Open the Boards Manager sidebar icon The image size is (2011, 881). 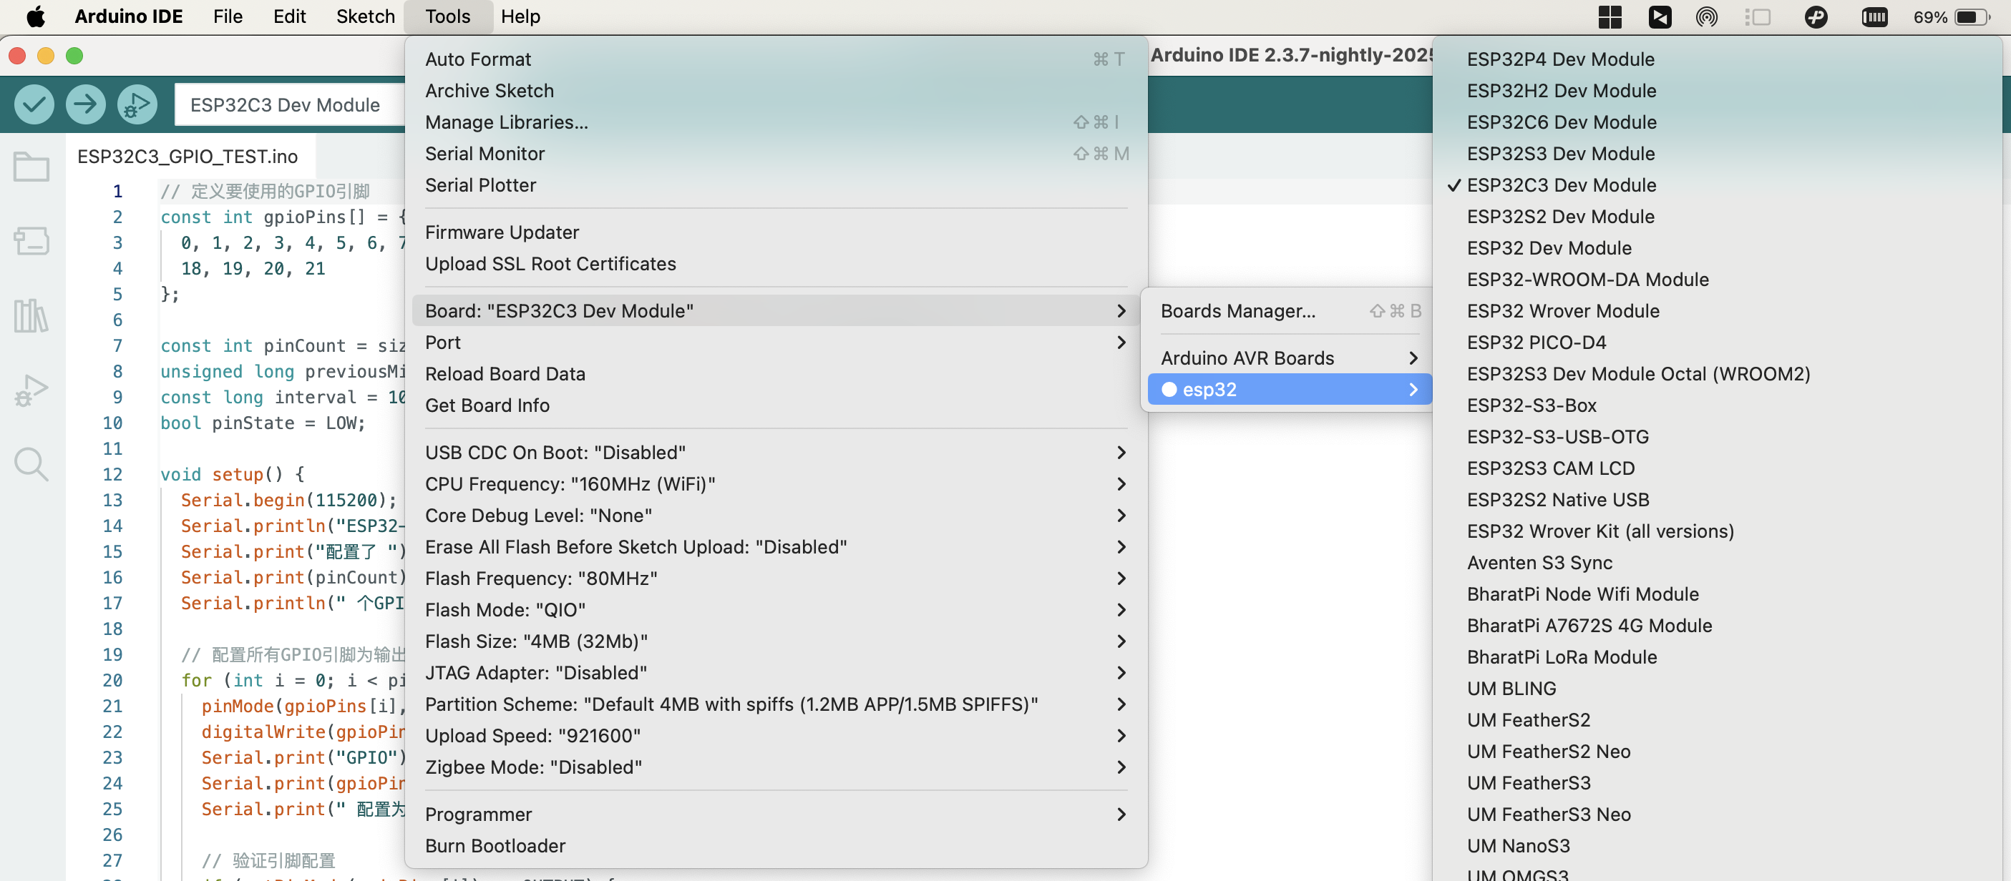click(x=31, y=240)
